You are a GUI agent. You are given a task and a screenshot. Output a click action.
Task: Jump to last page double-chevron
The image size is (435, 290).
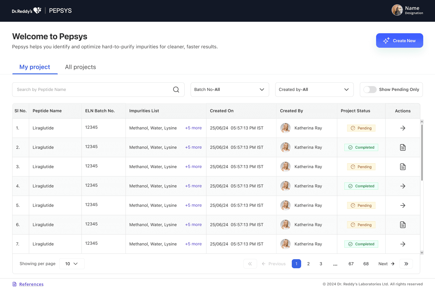click(406, 264)
